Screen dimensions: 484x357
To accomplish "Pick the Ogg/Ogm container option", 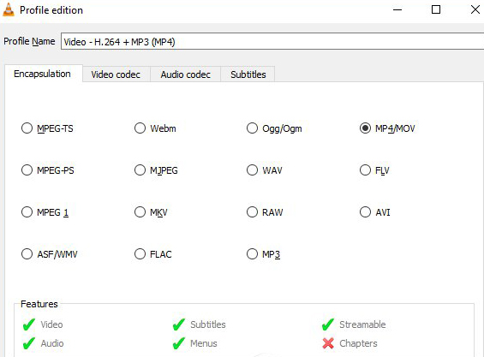I will [x=252, y=128].
